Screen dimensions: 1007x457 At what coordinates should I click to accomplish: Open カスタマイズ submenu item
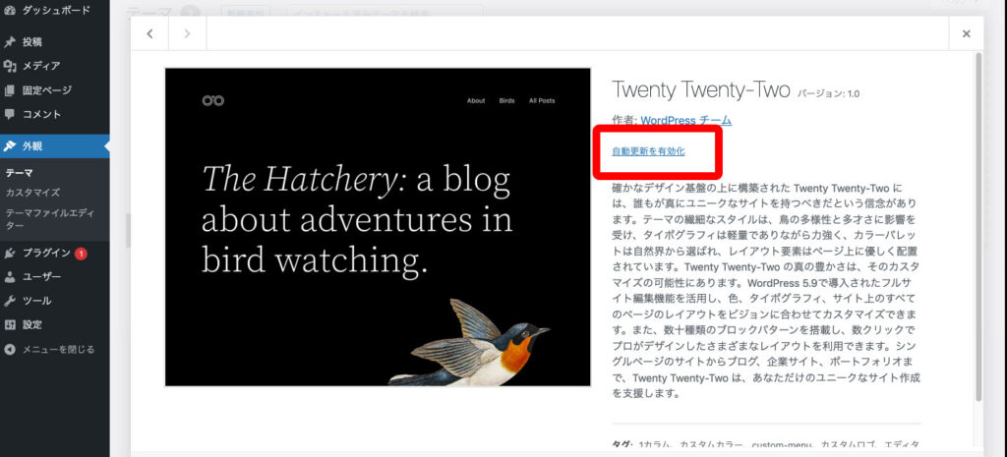click(32, 193)
